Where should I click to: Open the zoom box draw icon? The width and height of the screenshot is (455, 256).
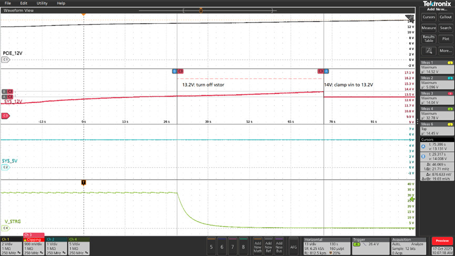(x=429, y=50)
